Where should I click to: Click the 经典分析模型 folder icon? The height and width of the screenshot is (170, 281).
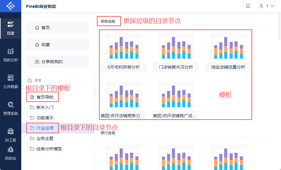tap(32, 149)
